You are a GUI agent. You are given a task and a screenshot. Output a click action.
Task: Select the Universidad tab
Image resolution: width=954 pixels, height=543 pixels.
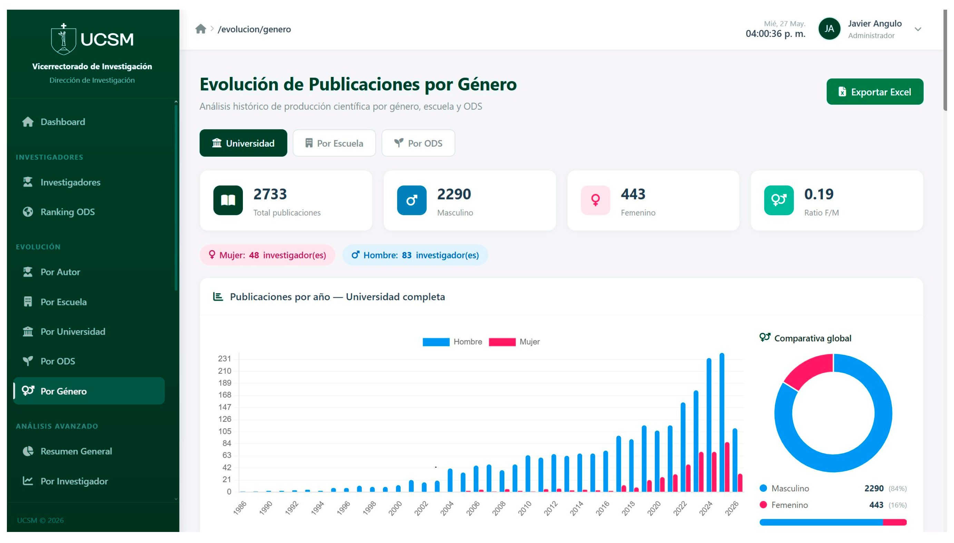243,143
